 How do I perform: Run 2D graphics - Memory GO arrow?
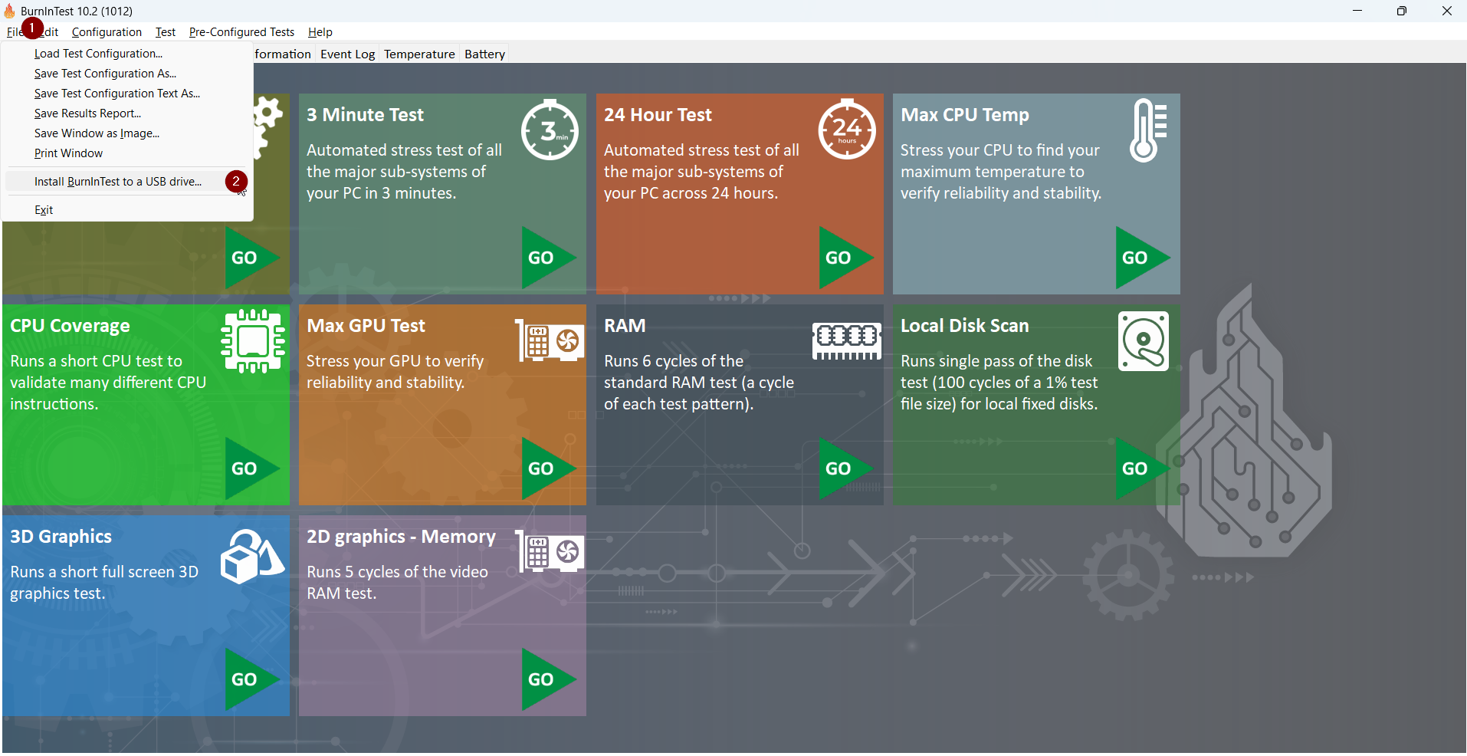[548, 679]
